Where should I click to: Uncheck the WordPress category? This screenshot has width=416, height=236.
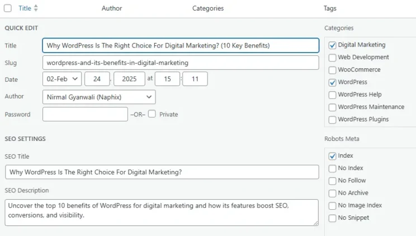332,82
